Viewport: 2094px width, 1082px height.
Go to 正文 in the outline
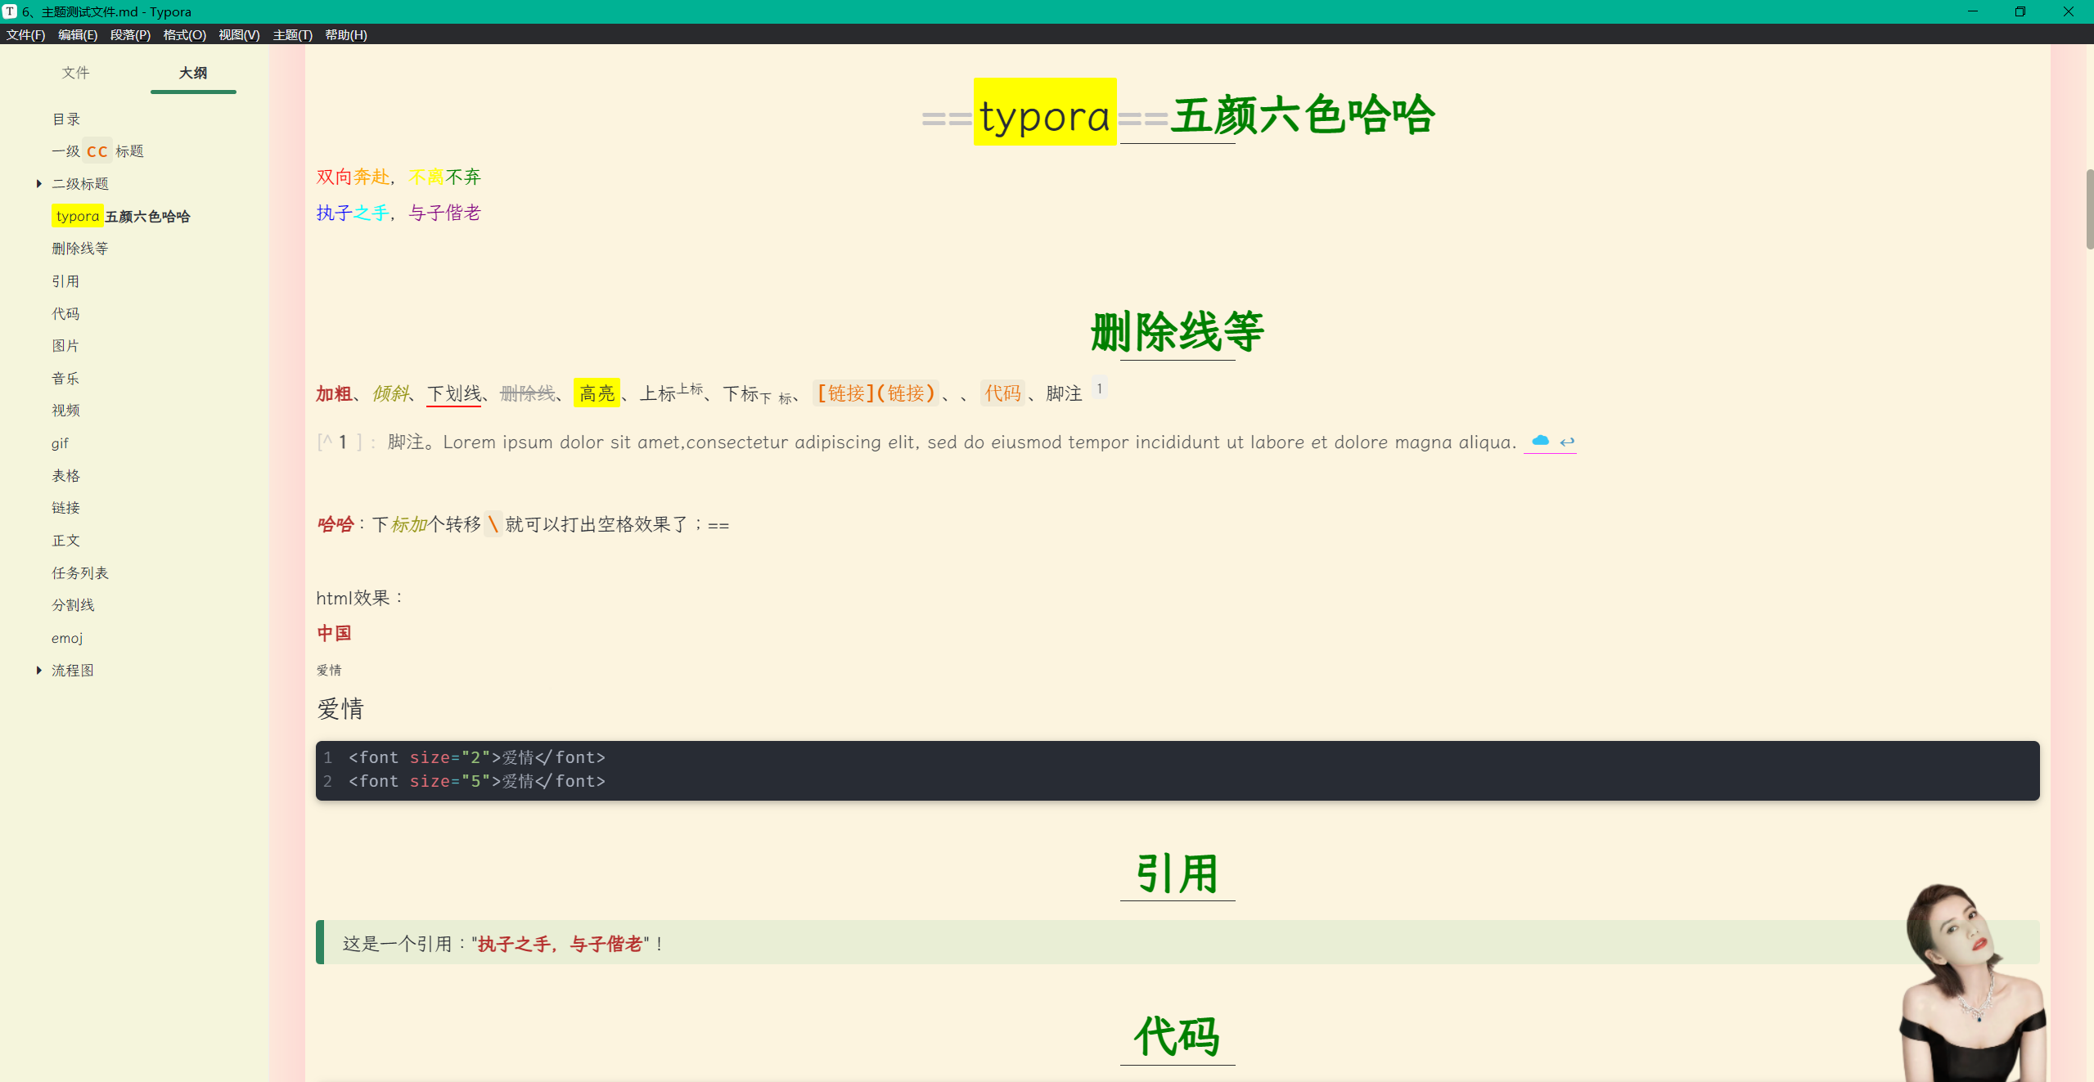pos(66,541)
